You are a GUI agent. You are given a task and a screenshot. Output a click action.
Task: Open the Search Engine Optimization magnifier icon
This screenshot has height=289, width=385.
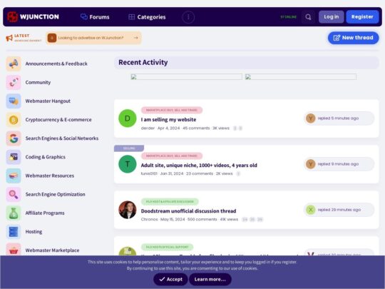click(x=14, y=194)
